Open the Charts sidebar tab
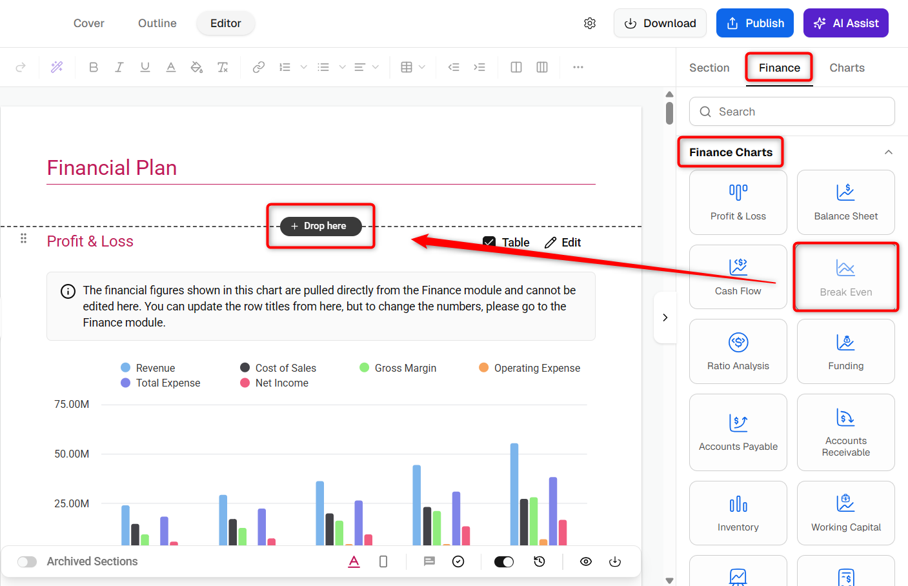 [x=847, y=68]
